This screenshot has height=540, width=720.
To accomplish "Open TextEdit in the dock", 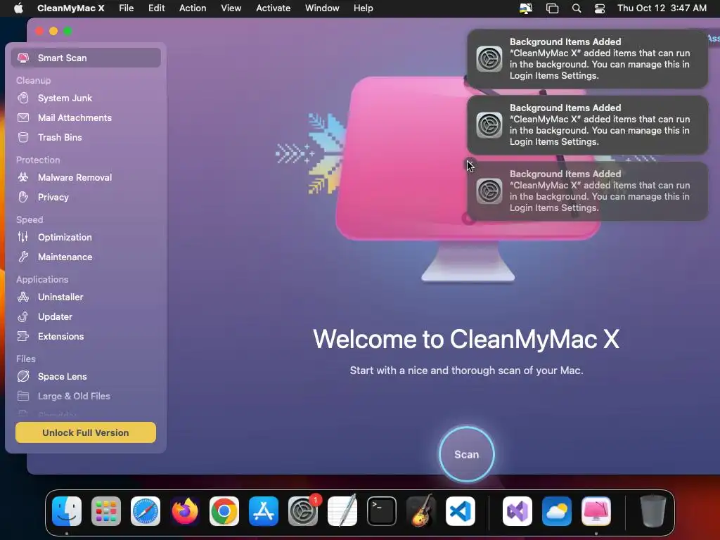I will tap(342, 511).
